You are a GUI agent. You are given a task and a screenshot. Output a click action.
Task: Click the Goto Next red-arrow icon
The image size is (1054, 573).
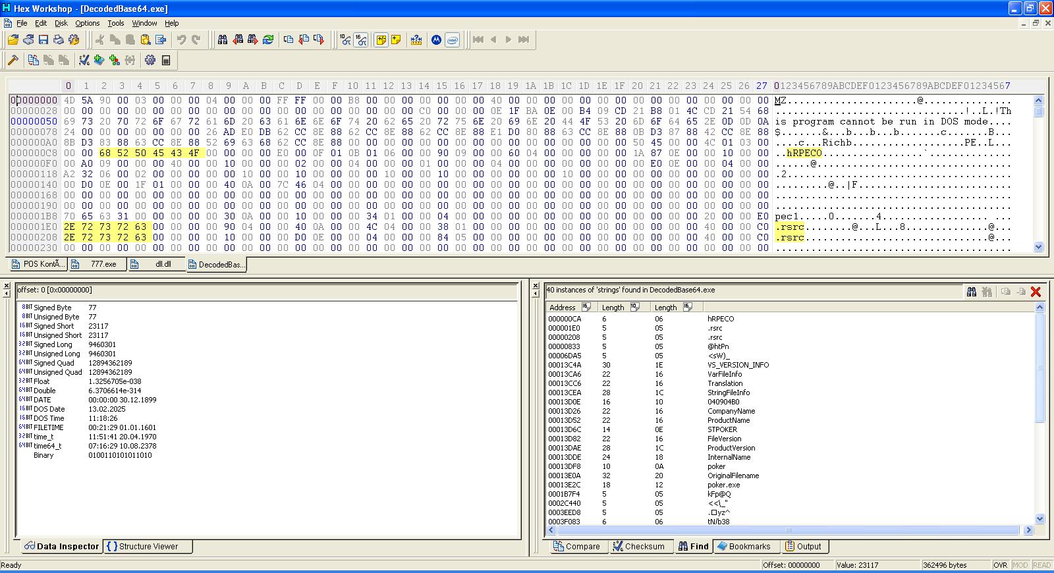coord(319,40)
